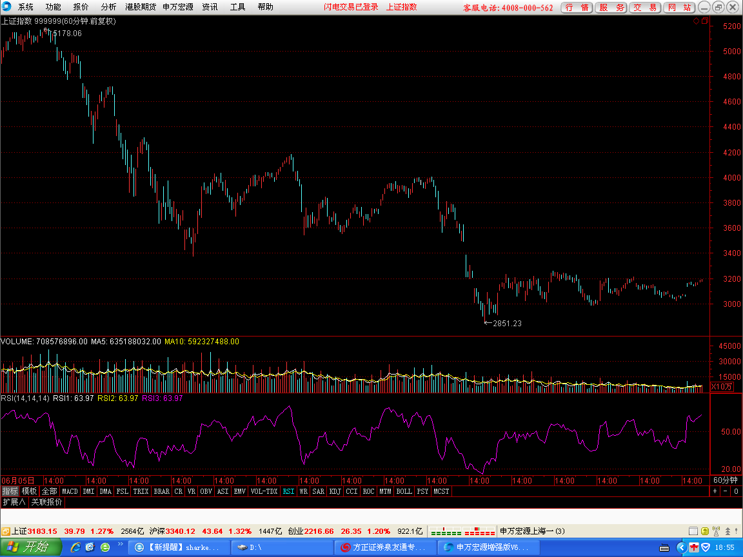The height and width of the screenshot is (557, 743).
Task: Switch indicator to MCST
Action: pos(441,491)
